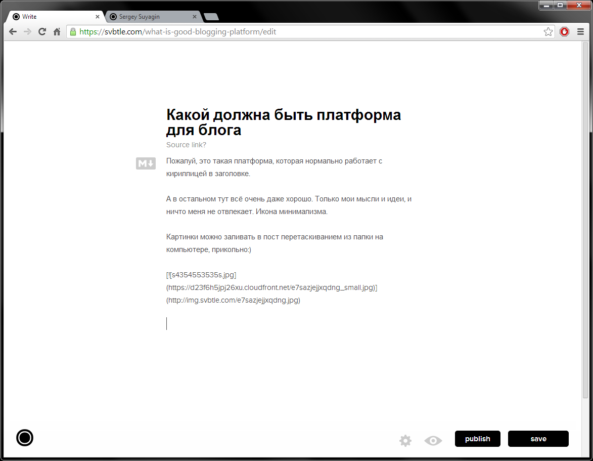Select the Write tab

pos(51,17)
